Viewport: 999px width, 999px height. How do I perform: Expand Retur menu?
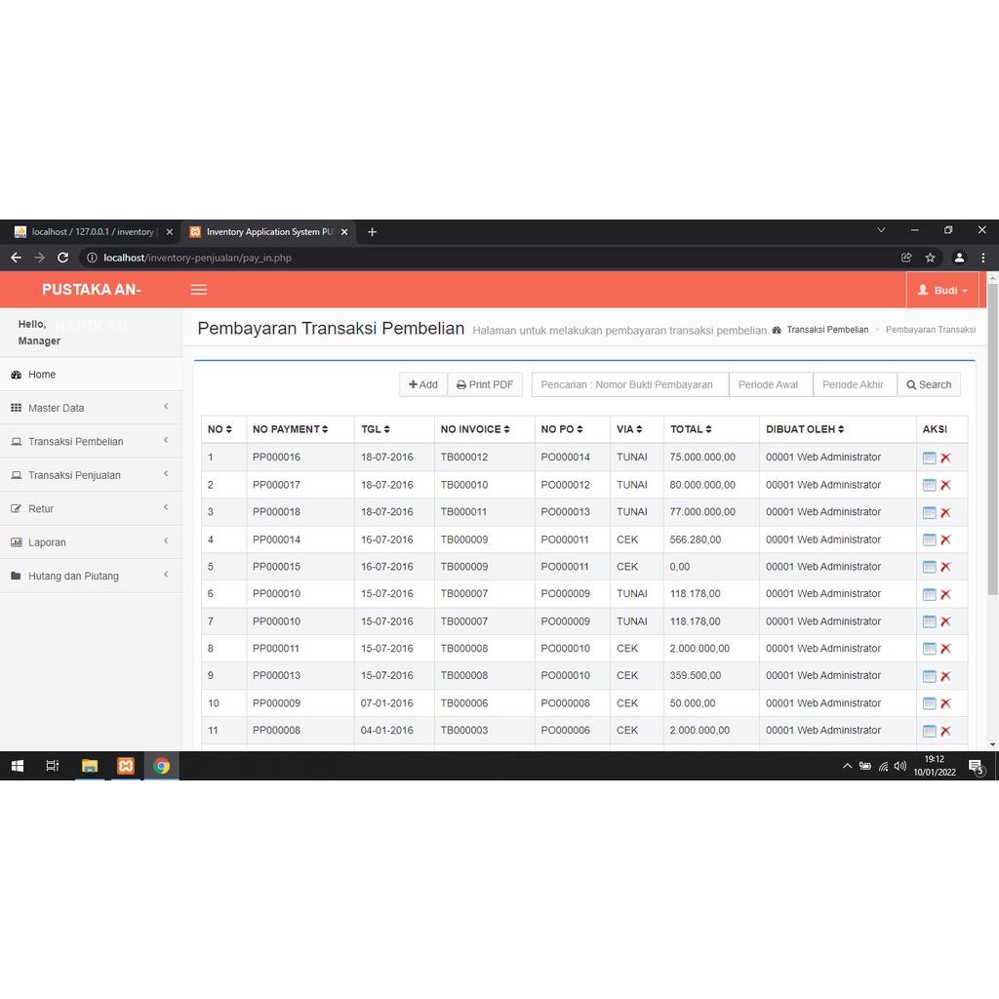coord(91,508)
